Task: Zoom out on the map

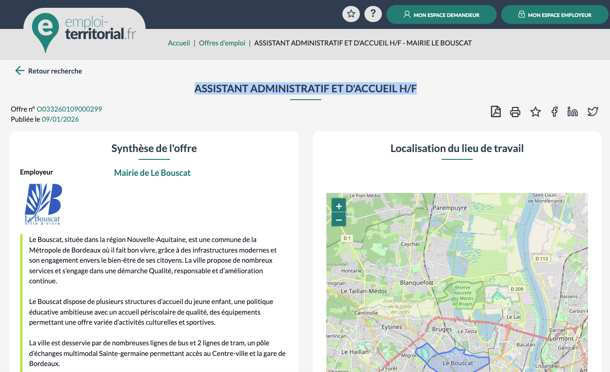Action: coord(339,220)
